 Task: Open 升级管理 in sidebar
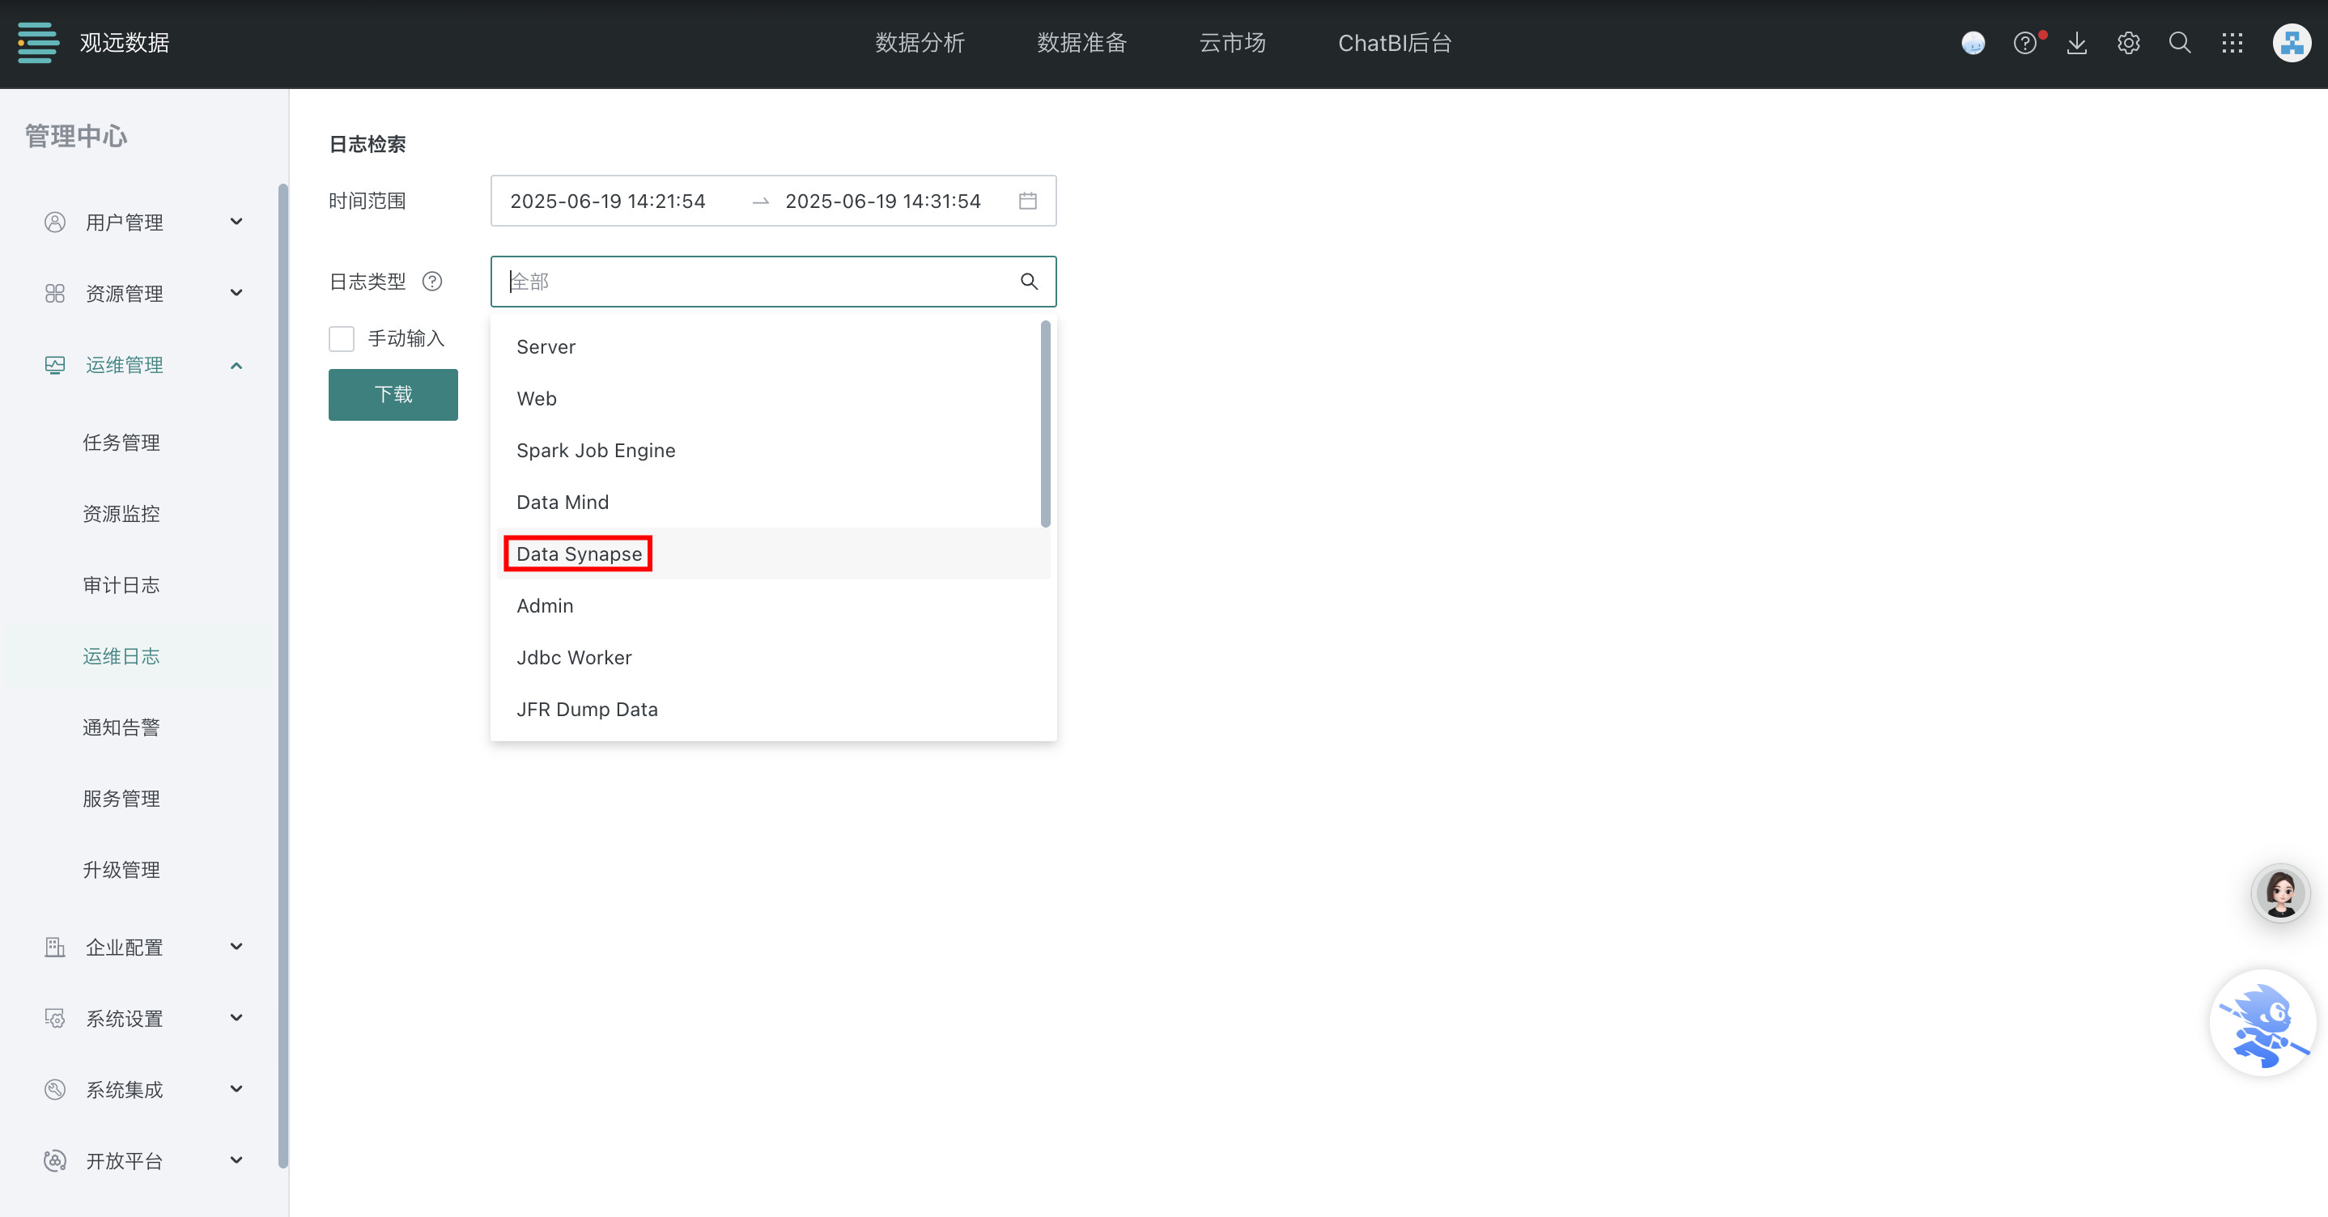pyautogui.click(x=121, y=869)
